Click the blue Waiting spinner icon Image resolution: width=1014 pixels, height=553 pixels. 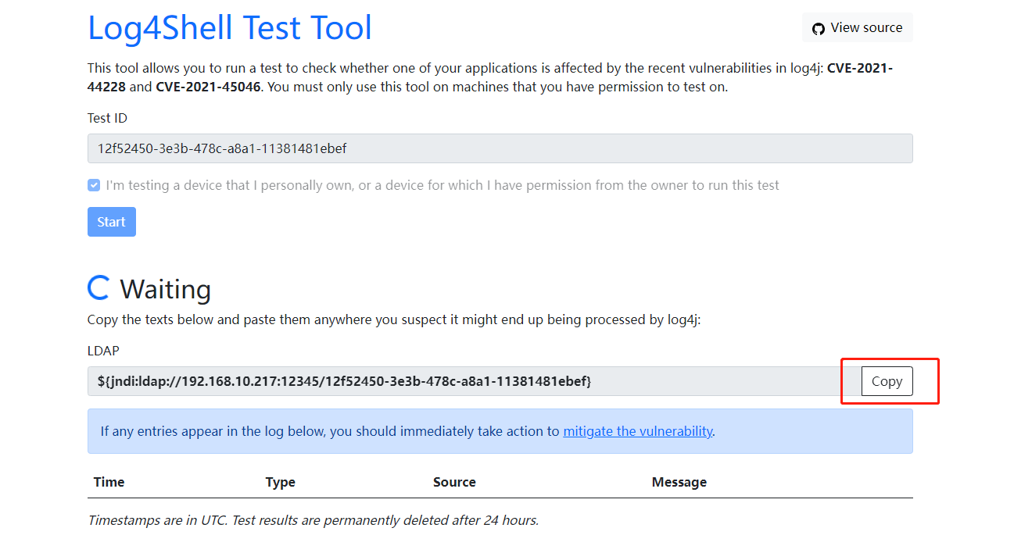pyautogui.click(x=99, y=287)
